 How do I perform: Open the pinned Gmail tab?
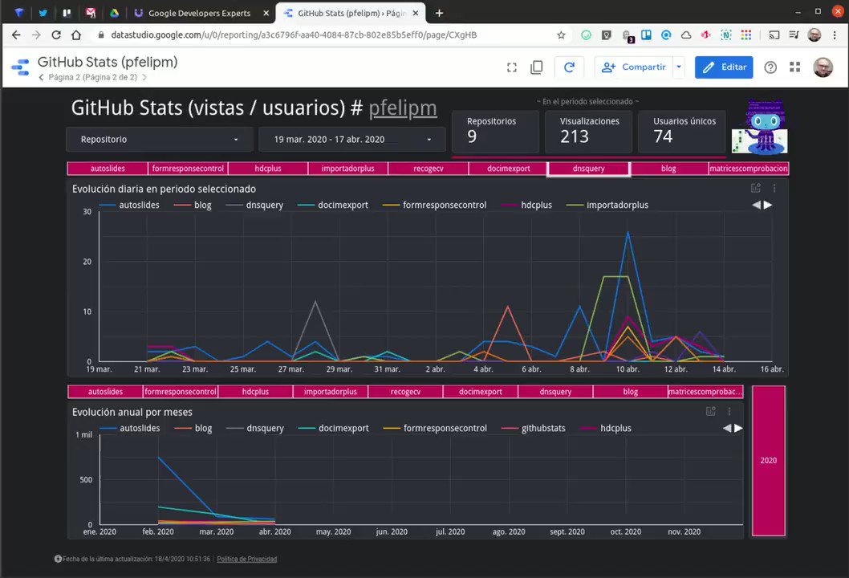tap(91, 13)
